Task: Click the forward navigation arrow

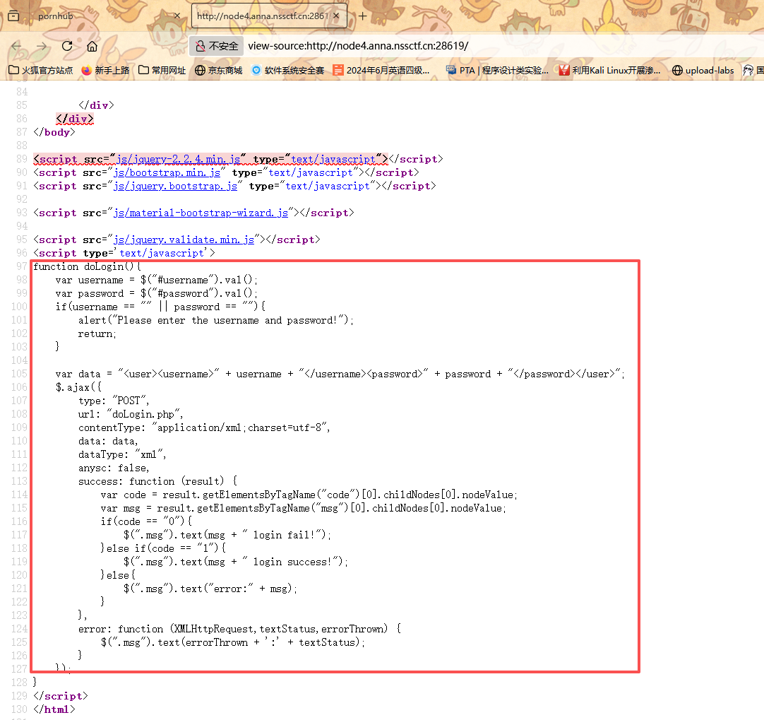Action: [x=42, y=46]
